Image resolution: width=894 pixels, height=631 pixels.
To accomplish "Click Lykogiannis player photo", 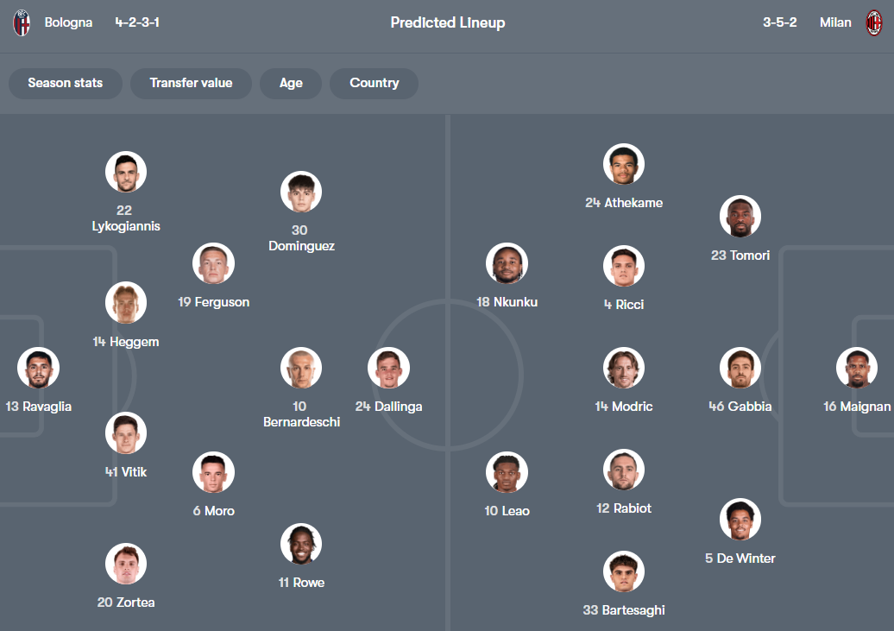I will [126, 172].
